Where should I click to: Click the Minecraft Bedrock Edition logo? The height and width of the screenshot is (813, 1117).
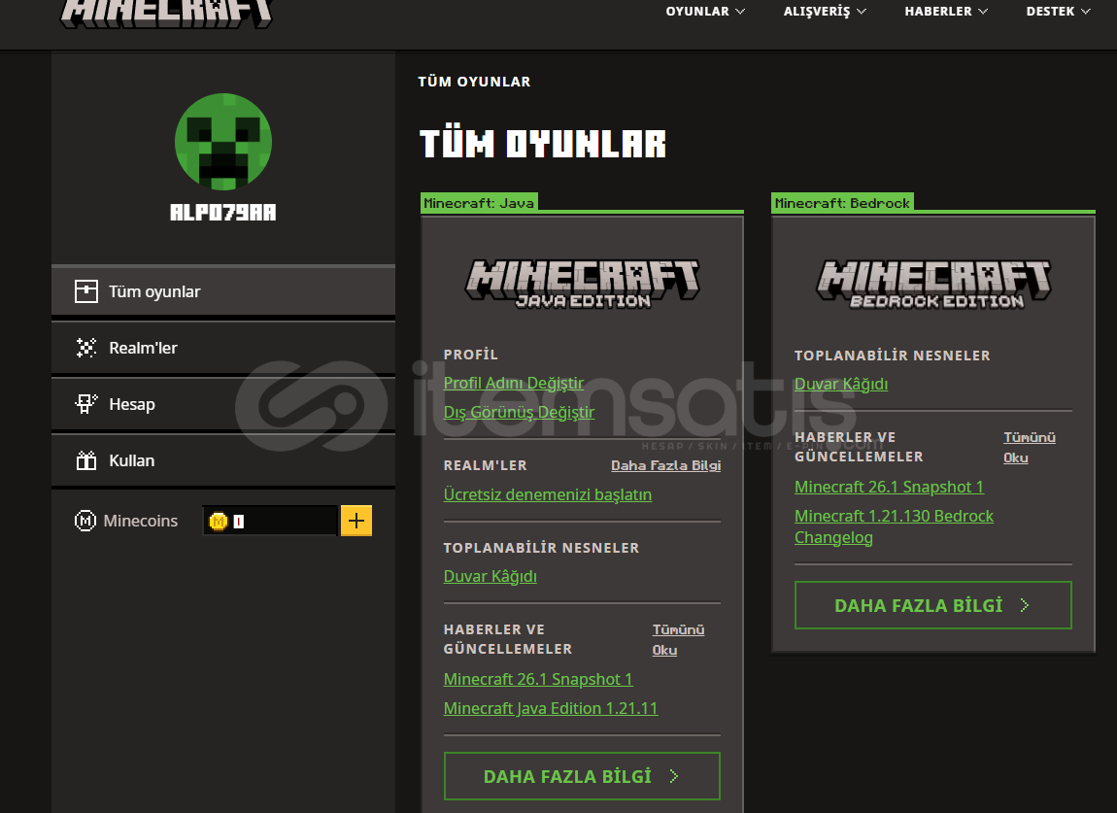click(x=932, y=284)
